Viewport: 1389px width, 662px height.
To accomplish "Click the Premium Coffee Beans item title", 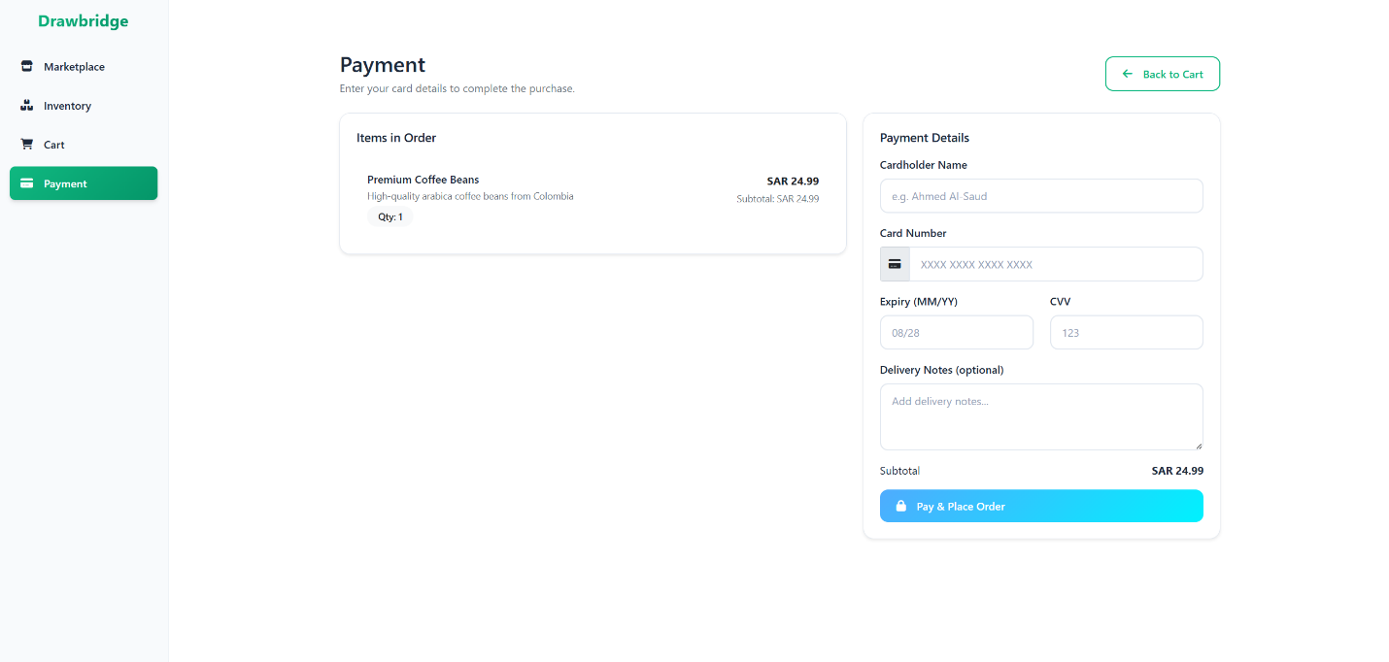I will (423, 180).
